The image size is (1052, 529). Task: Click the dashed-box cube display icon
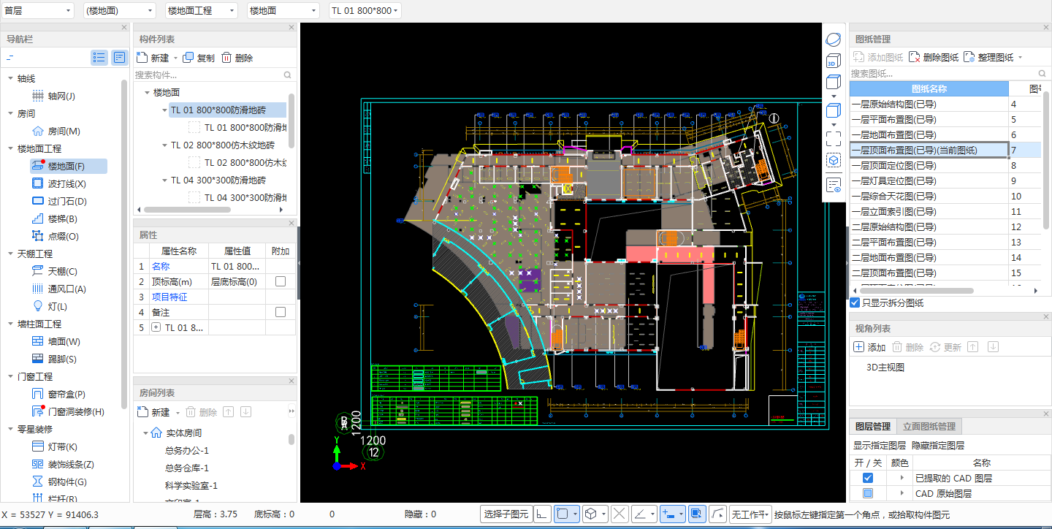click(834, 160)
